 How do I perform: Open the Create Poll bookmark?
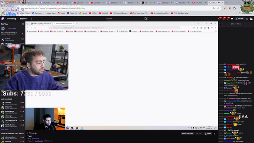(72, 13)
